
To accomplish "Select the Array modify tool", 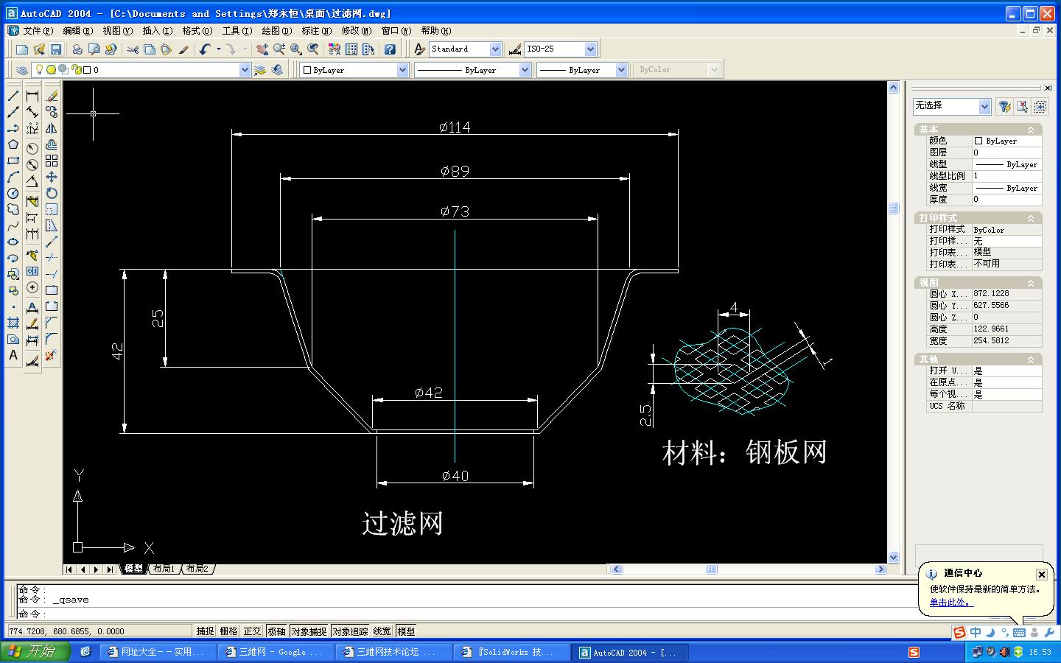I will pyautogui.click(x=52, y=161).
